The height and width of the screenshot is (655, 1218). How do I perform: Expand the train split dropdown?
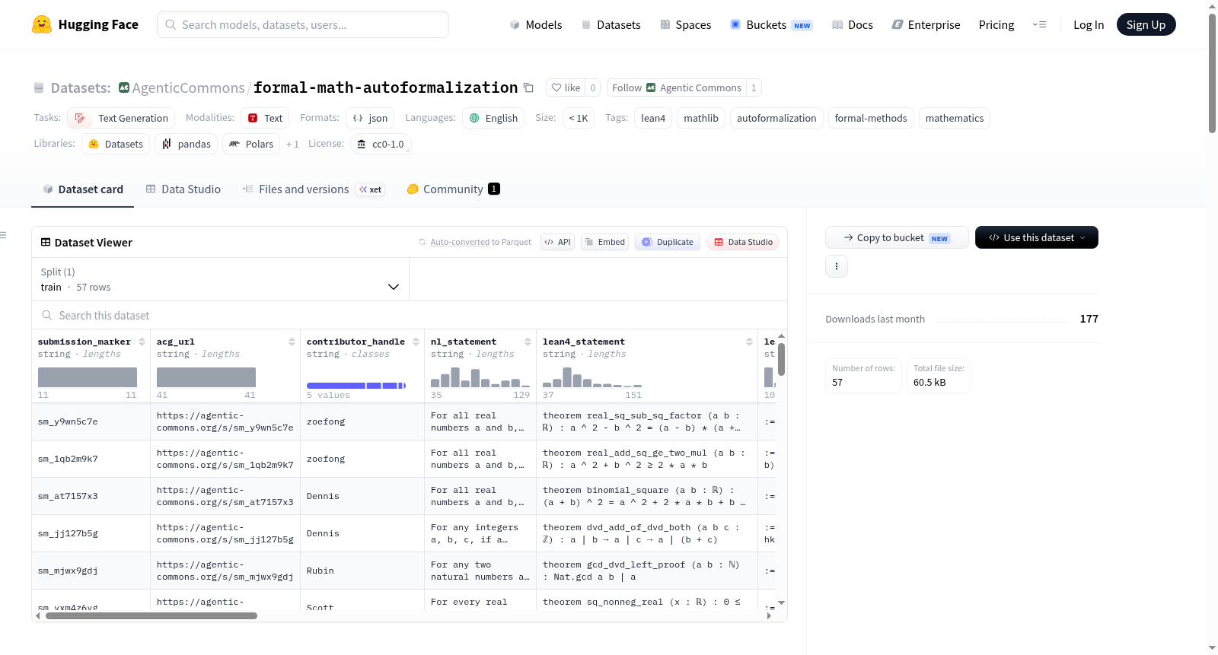[220, 279]
